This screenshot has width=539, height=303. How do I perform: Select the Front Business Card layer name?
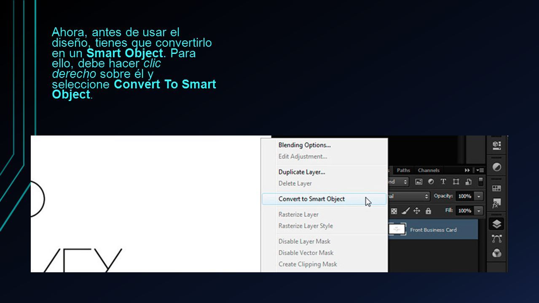[433, 230]
